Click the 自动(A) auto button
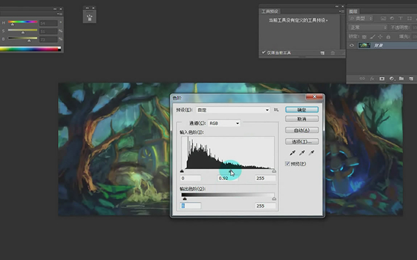This screenshot has width=417, height=260. (x=302, y=130)
